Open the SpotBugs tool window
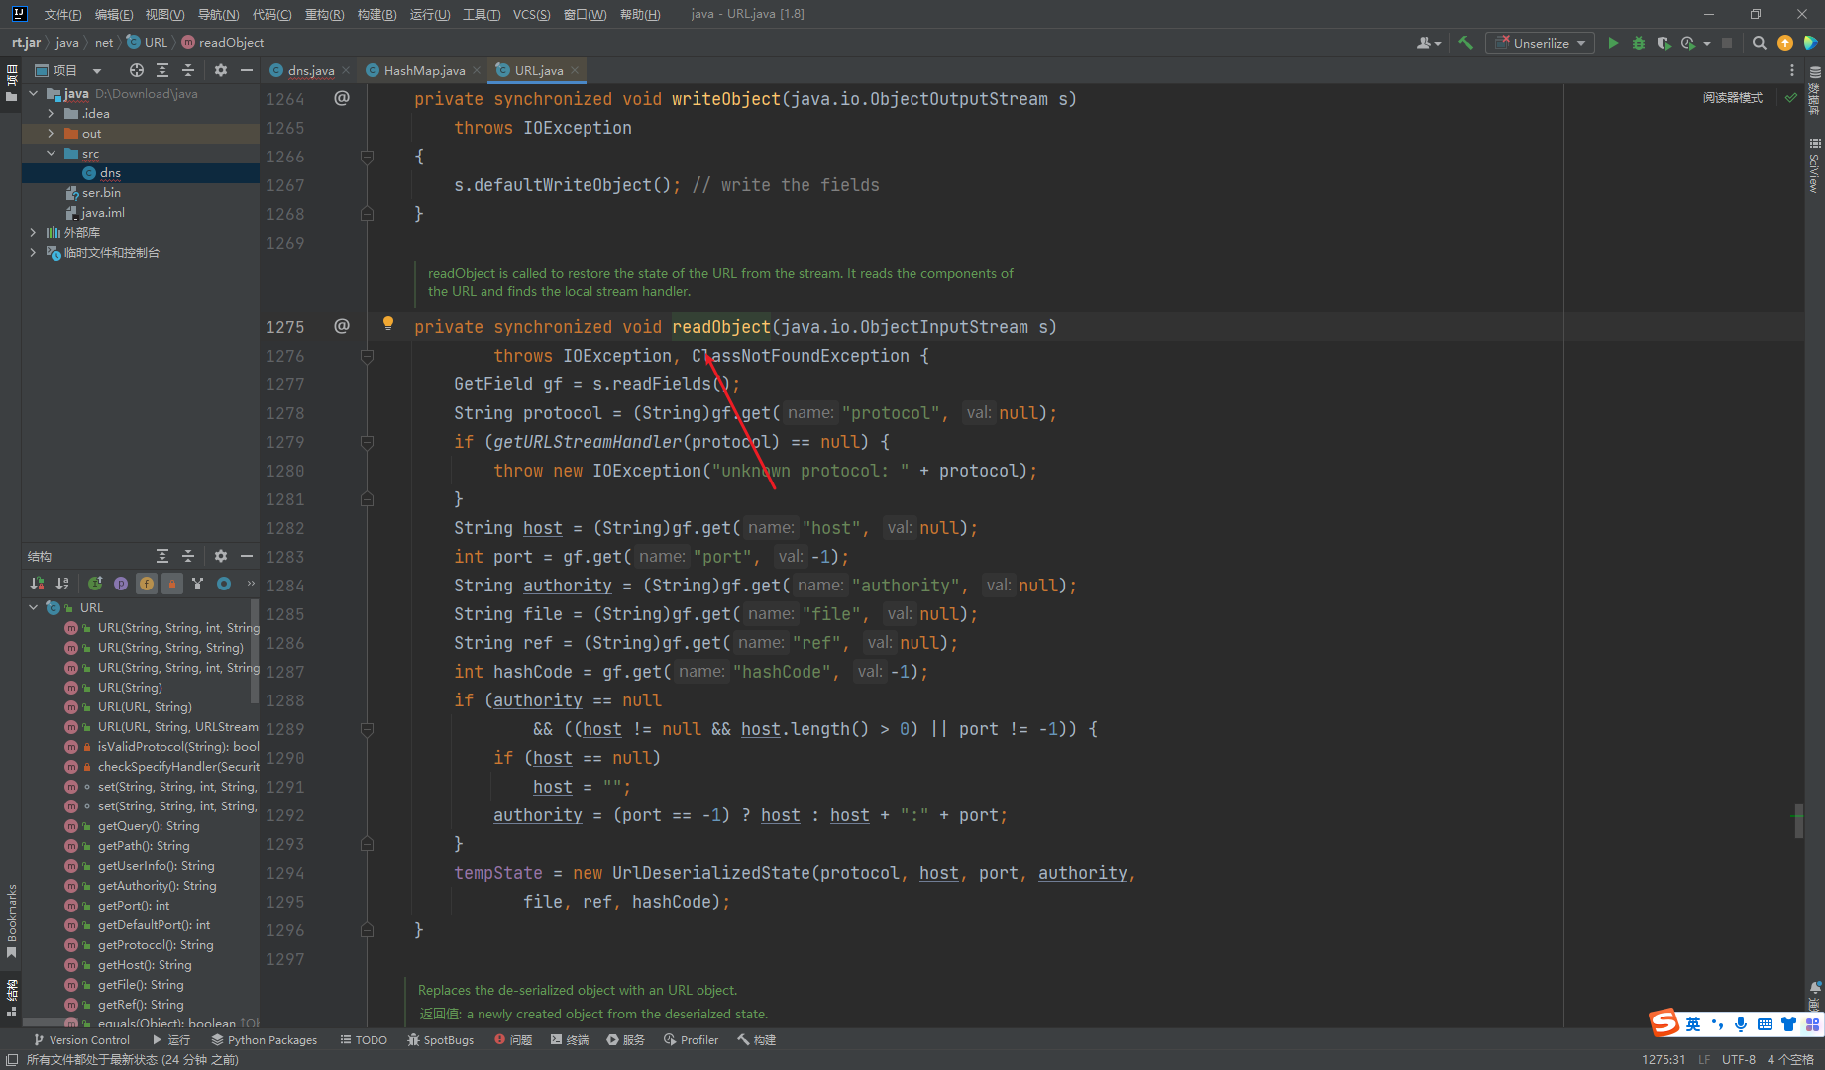The height and width of the screenshot is (1070, 1825). coord(441,1039)
